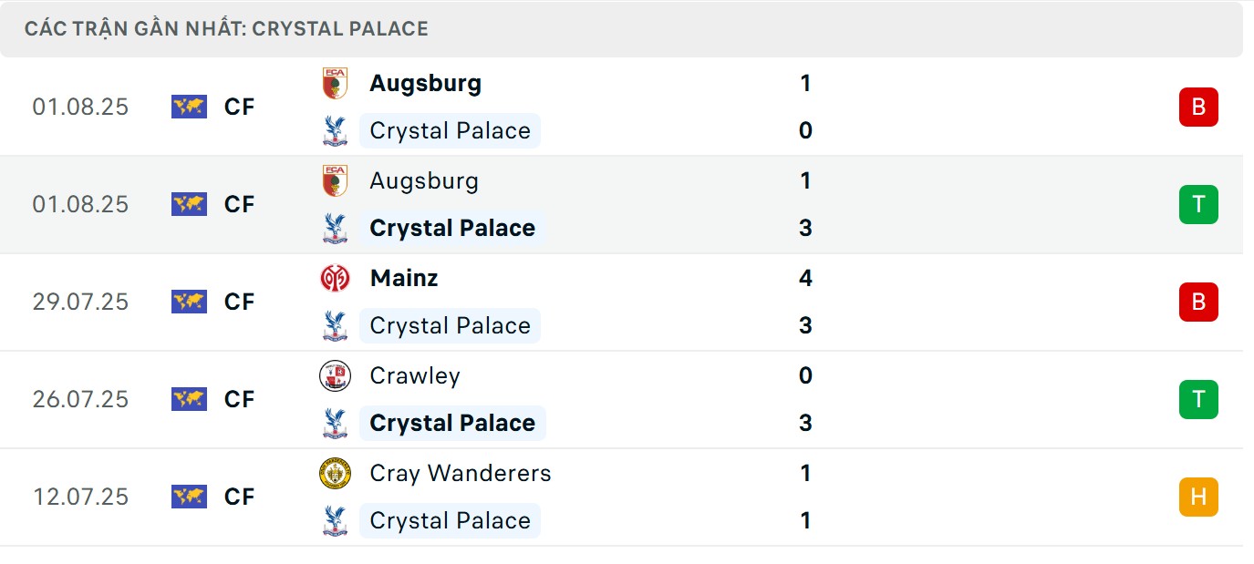Click the red B loss badge on top row
1254x564 pixels.
1198,107
